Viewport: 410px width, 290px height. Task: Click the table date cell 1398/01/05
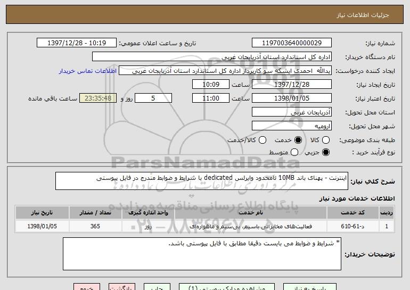tap(42, 226)
